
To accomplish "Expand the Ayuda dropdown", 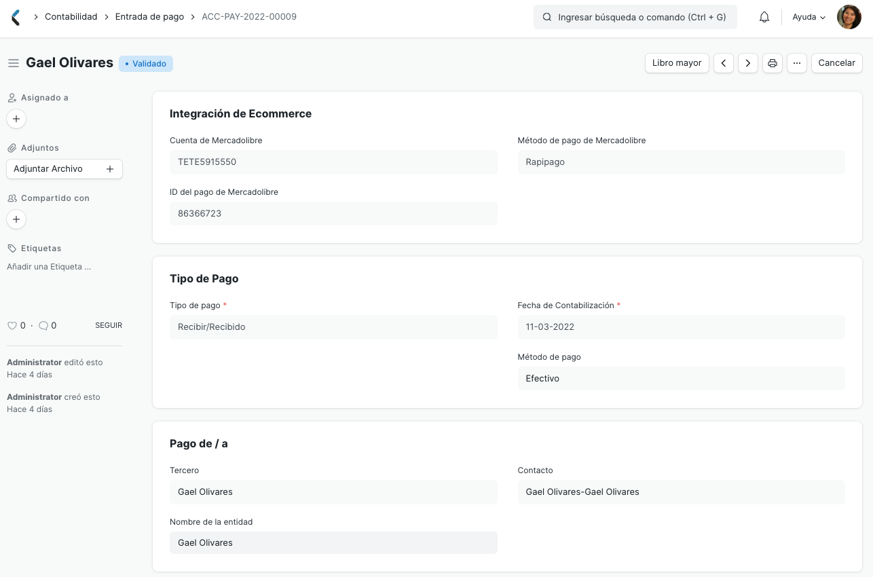I will pyautogui.click(x=809, y=17).
